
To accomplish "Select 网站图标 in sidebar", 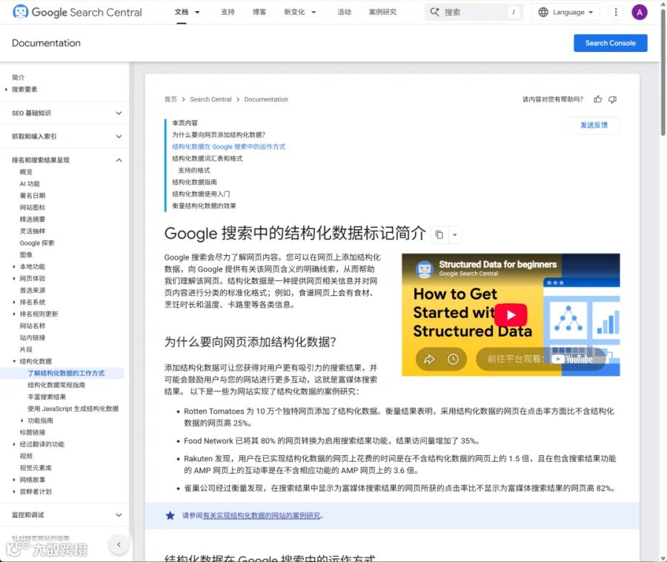I will pyautogui.click(x=33, y=208).
